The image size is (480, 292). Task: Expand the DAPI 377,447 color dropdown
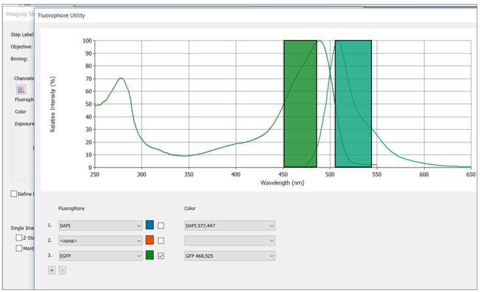click(230, 225)
